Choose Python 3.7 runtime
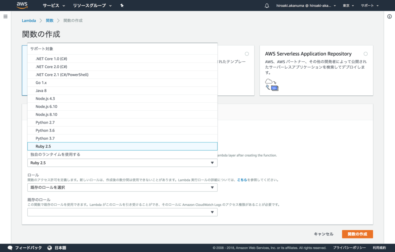The height and width of the screenshot is (252, 395). [122, 138]
